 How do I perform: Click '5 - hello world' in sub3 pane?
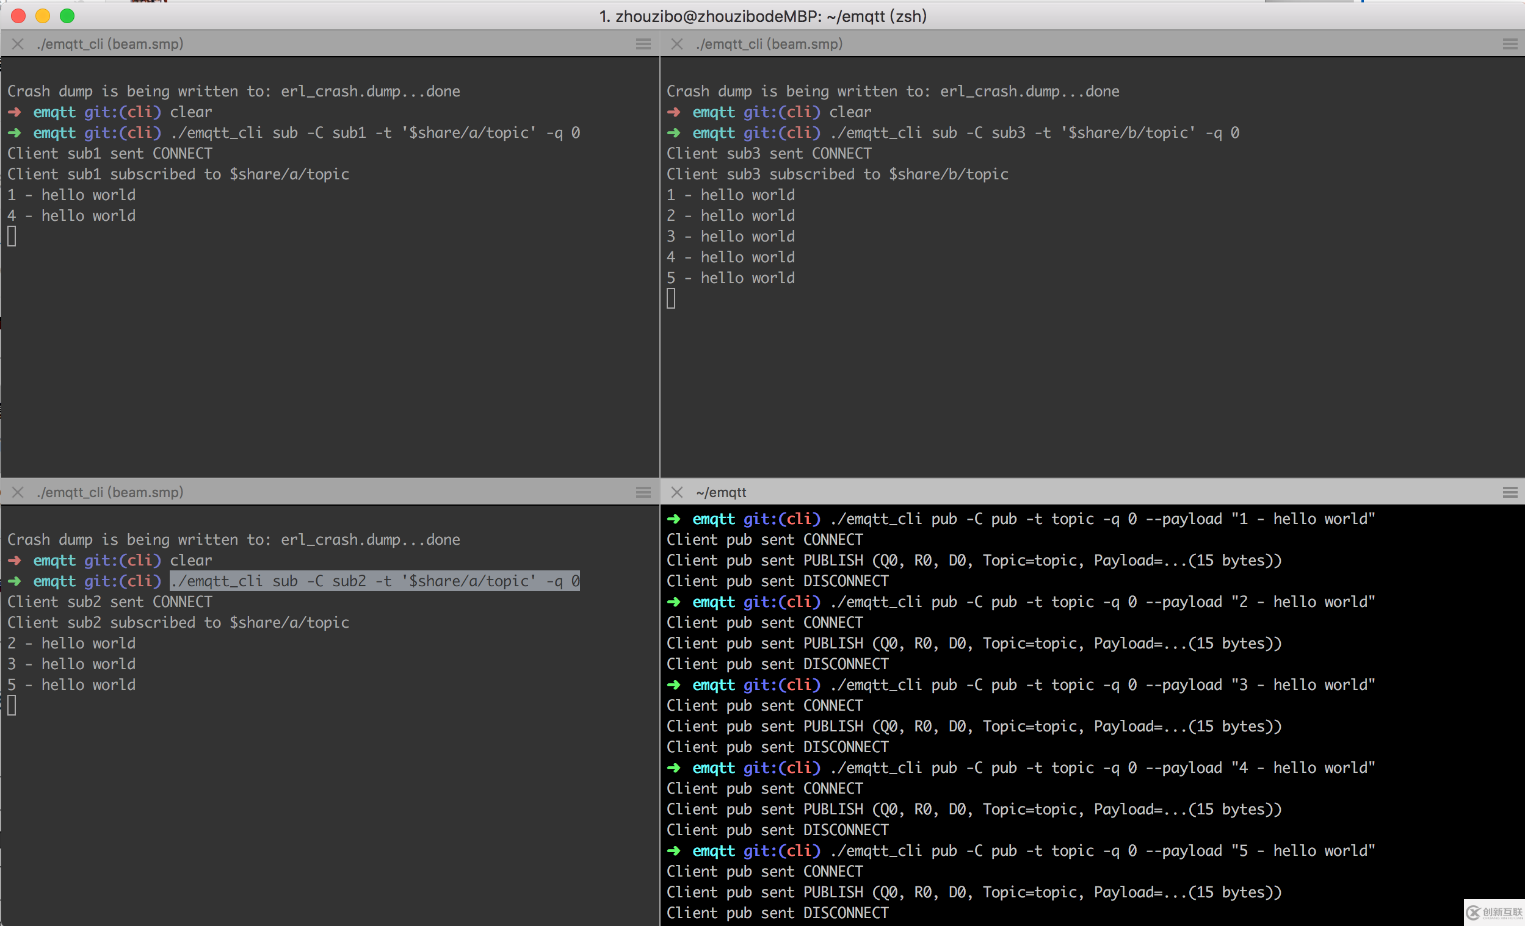[731, 278]
